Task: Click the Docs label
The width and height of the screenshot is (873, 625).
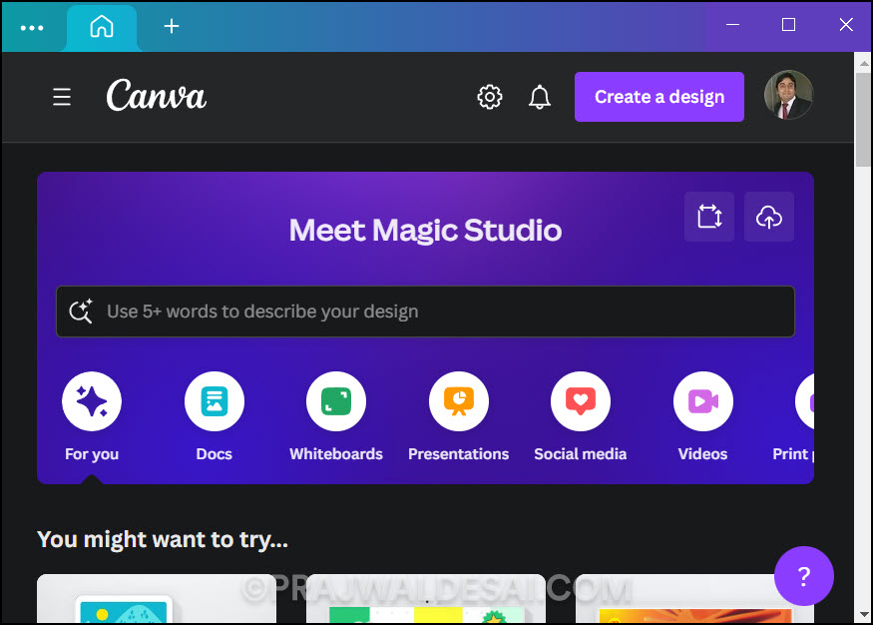Action: coord(215,454)
